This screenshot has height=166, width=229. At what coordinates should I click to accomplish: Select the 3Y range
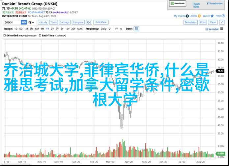(x=57, y=29)
